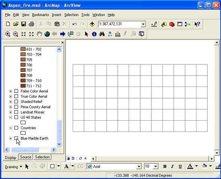Viewport: 221px width, 179px height.
Task: Switch to the Source tab
Action: click(25, 157)
